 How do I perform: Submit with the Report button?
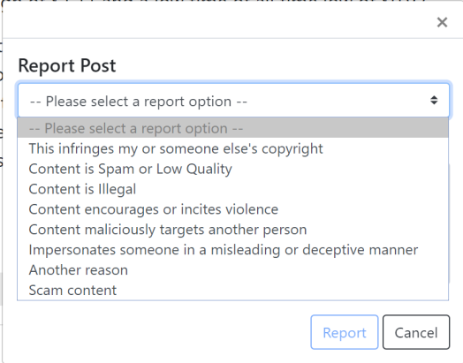tap(345, 332)
